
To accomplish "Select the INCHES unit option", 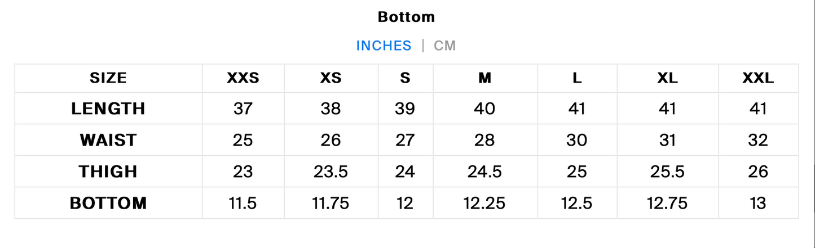I will click(384, 46).
